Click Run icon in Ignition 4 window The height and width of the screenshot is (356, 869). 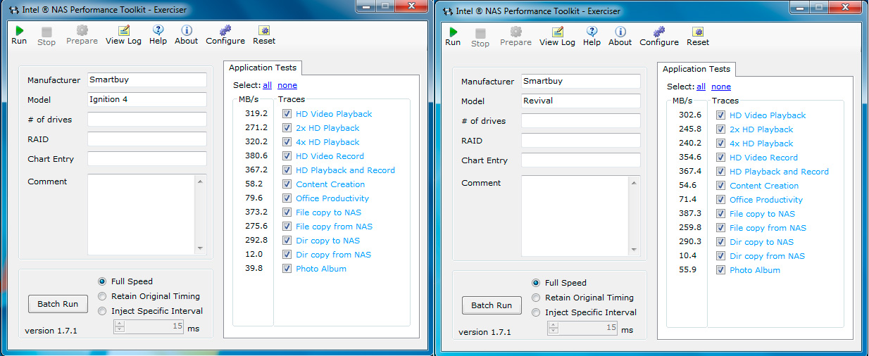[20, 30]
